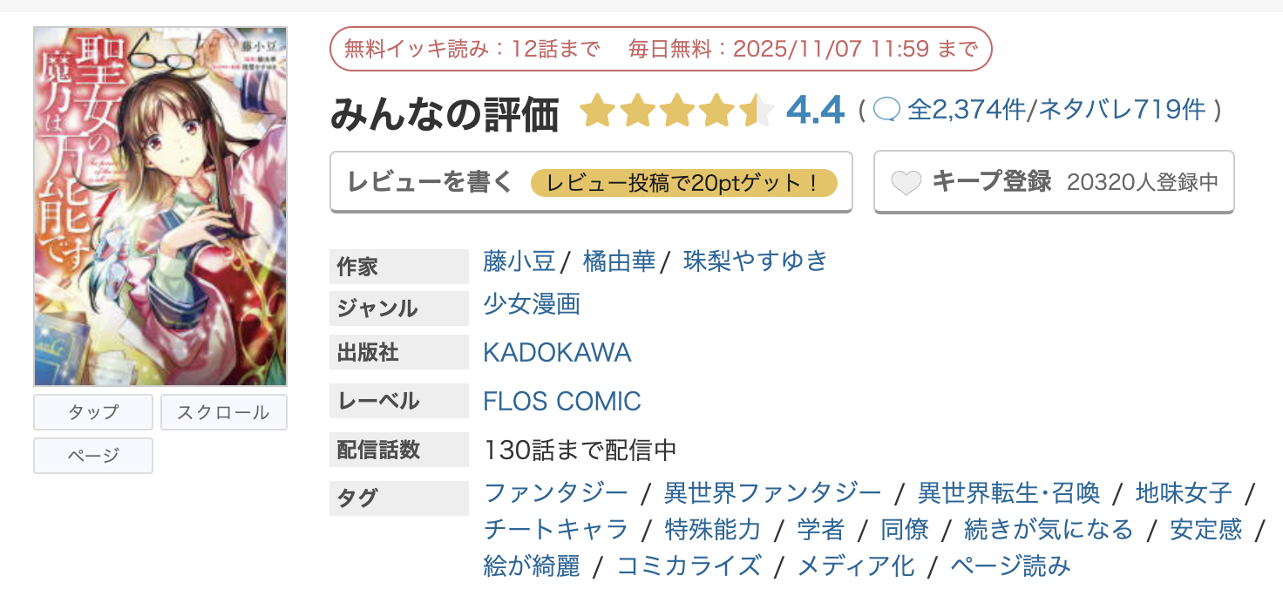1283x603 pixels.
Task: Click the チートキャラ tag
Action: 555,529
